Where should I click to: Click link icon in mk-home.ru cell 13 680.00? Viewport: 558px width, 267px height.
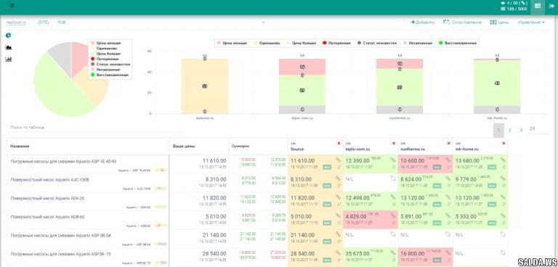coord(503,160)
